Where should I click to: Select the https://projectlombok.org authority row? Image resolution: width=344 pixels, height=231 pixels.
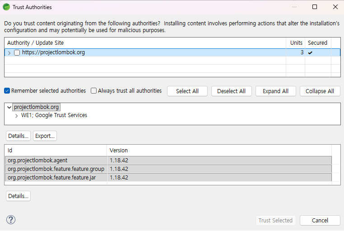point(172,52)
